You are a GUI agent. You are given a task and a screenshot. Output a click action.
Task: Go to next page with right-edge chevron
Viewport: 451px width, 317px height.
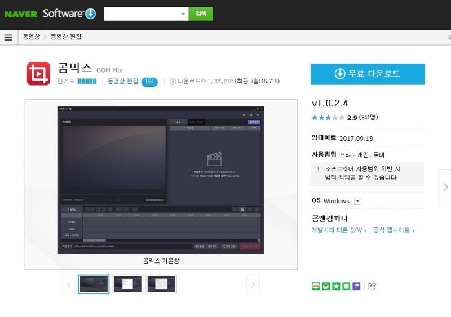445,187
